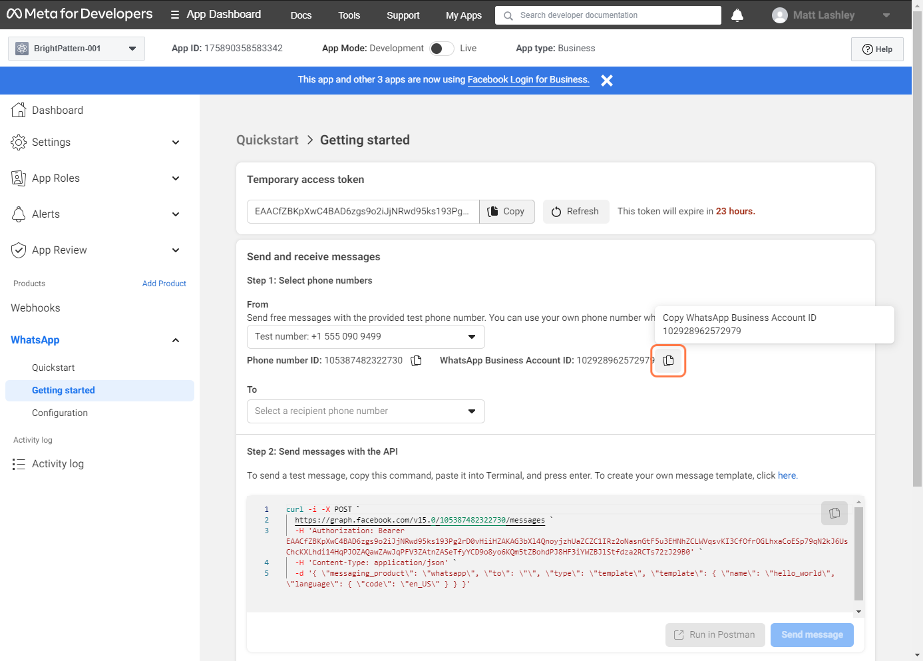Collapse the WhatsApp sidebar section

[x=176, y=340]
